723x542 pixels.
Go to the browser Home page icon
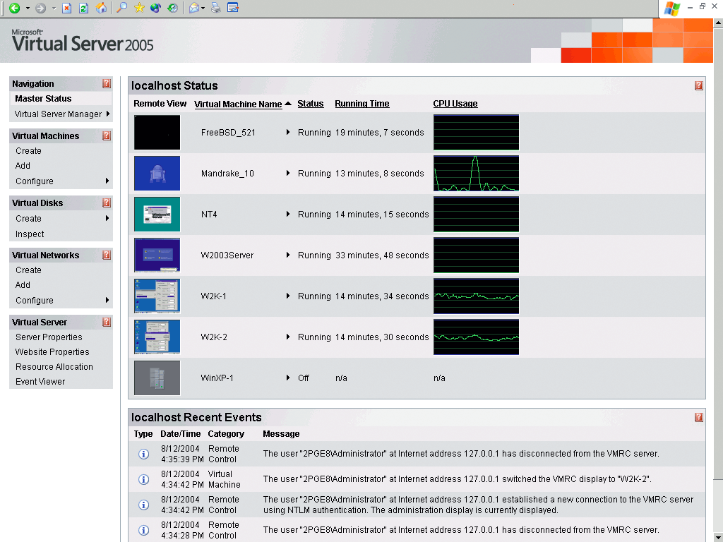click(102, 8)
